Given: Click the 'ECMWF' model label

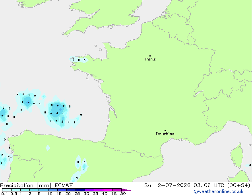Looking at the screenshot, I should 64,185.
